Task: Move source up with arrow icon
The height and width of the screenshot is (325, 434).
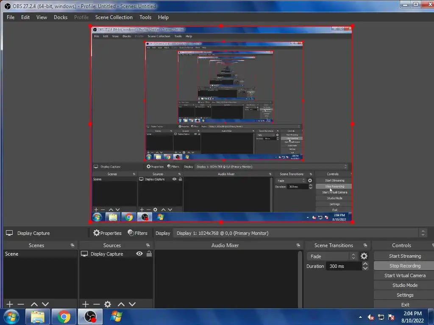Action: [x=121, y=304]
